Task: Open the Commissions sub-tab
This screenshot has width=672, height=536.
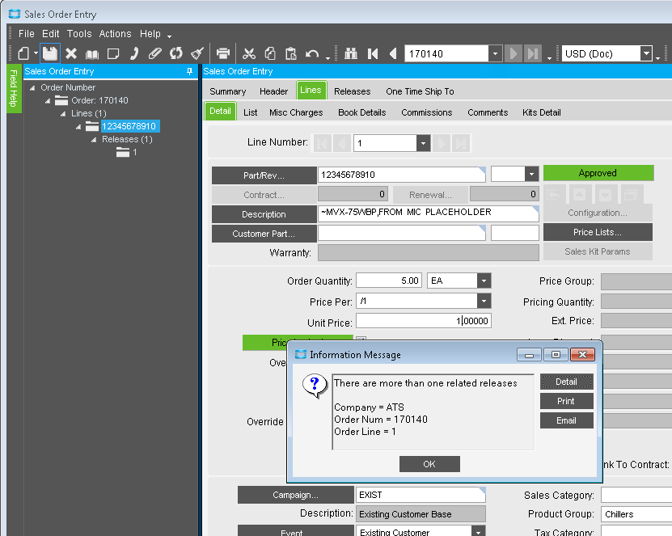Action: pyautogui.click(x=426, y=112)
